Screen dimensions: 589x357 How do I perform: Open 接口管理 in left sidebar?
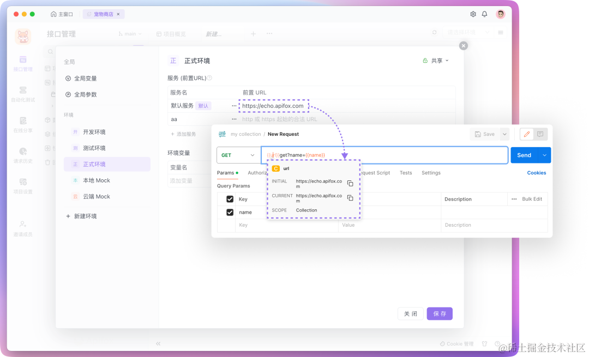click(23, 63)
